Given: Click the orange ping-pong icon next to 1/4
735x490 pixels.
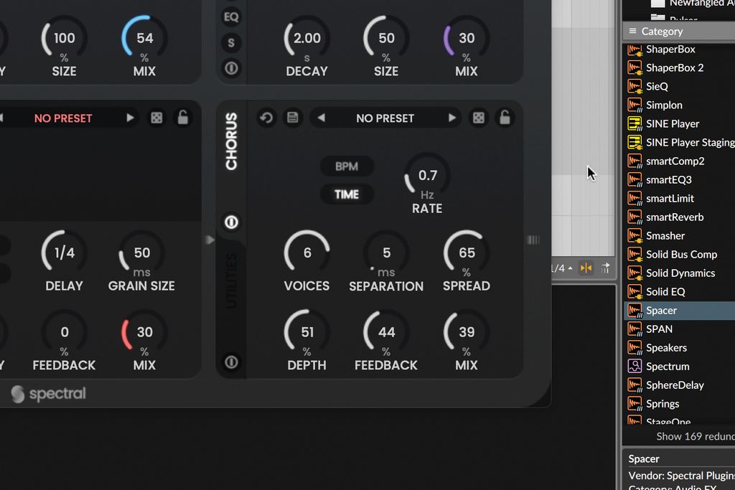Looking at the screenshot, I should coord(586,268).
